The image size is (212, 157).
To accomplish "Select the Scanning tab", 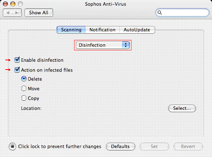I will (71, 30).
